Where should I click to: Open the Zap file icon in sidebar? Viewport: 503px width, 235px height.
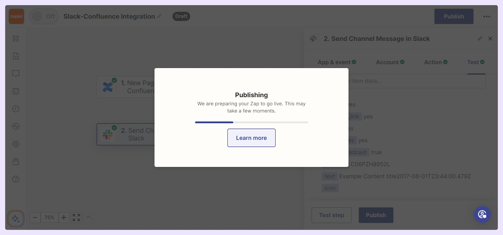[x=16, y=56]
